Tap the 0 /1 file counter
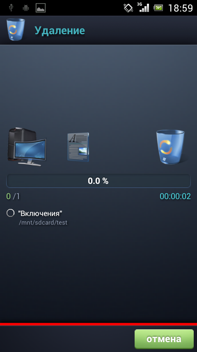Image resolution: width=197 pixels, height=352 pixels. point(13,197)
